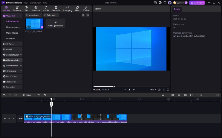This screenshot has height=138, width=222.
Task: Click the player progress bar handle
Action: [114, 87]
